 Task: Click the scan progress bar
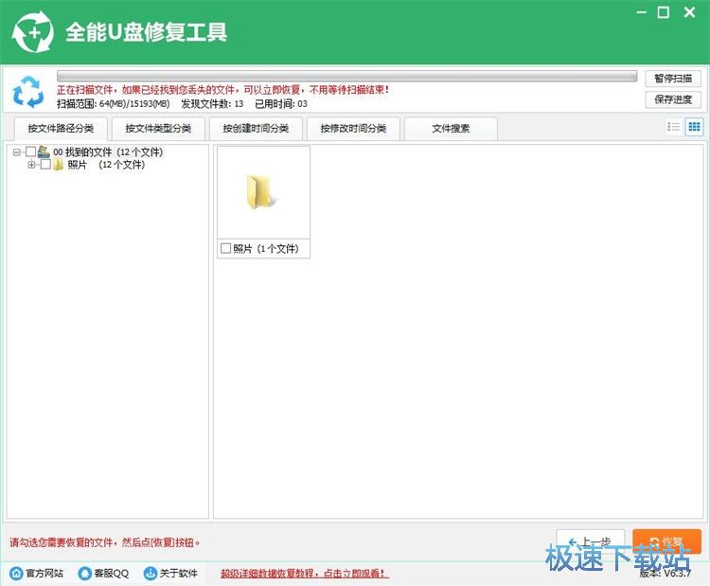(x=346, y=76)
